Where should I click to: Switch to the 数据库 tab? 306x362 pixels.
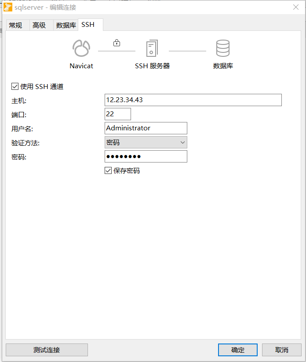[x=66, y=25]
